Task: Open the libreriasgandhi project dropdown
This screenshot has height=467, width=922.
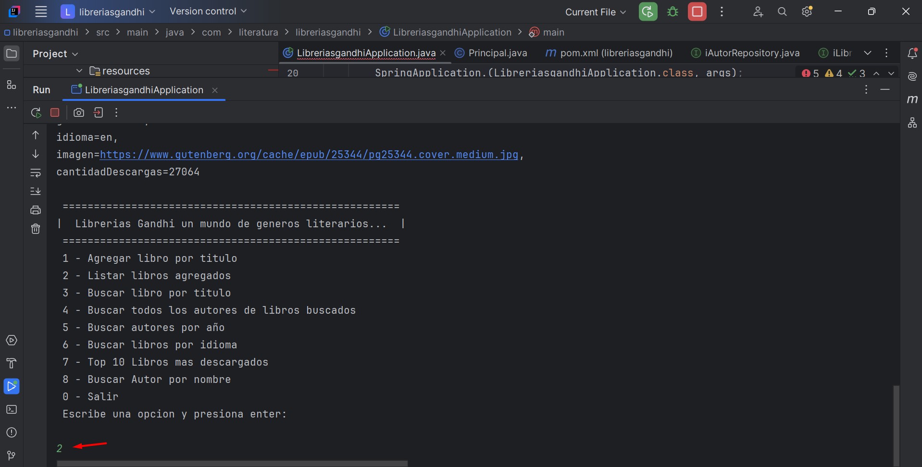Action: [108, 12]
